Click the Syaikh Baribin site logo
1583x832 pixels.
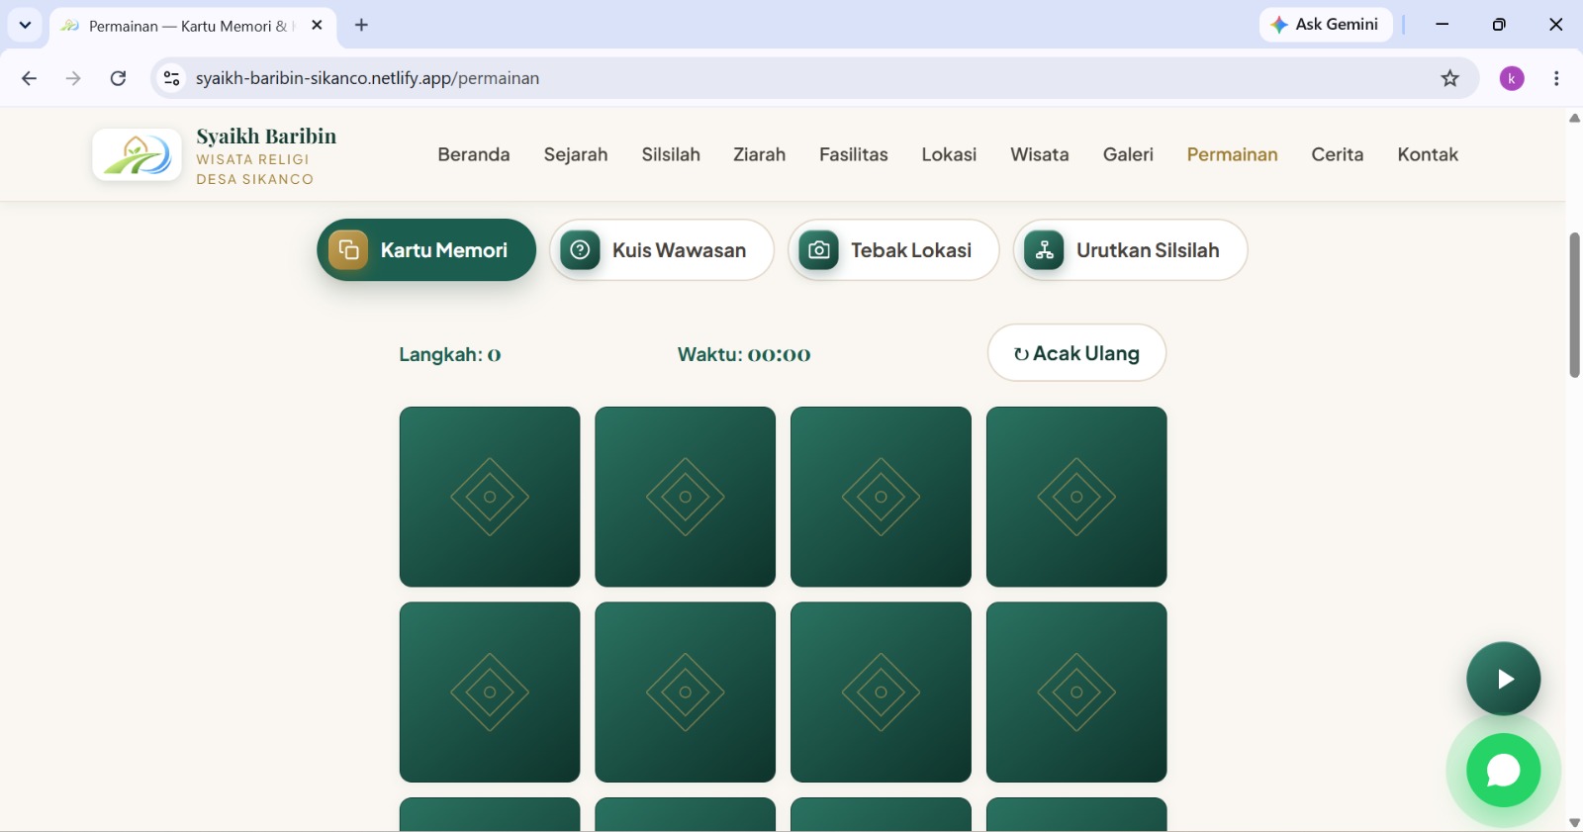click(137, 154)
